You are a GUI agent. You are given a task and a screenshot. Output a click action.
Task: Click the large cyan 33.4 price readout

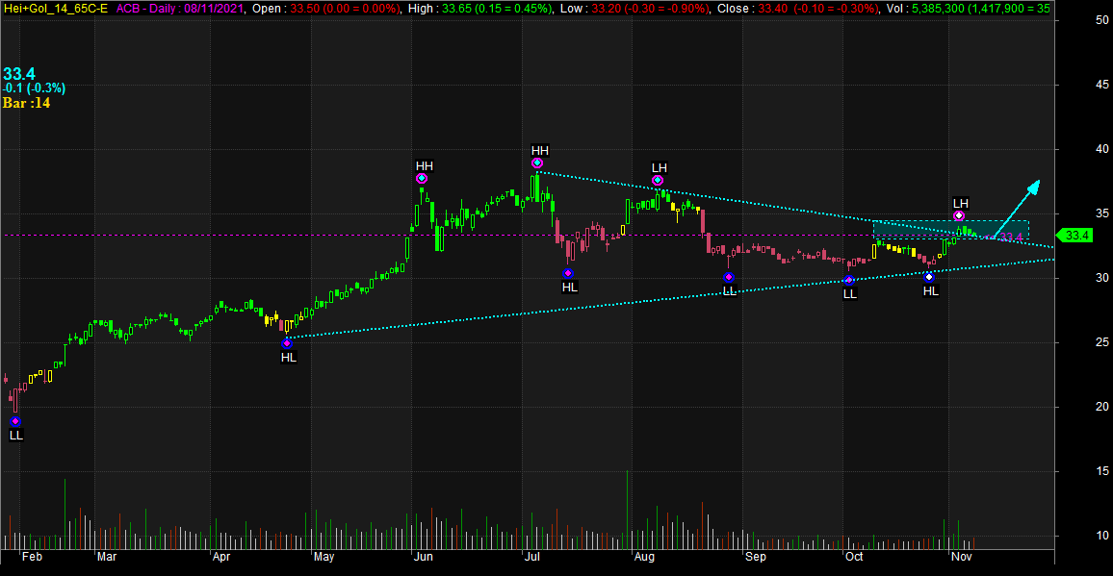[x=19, y=73]
